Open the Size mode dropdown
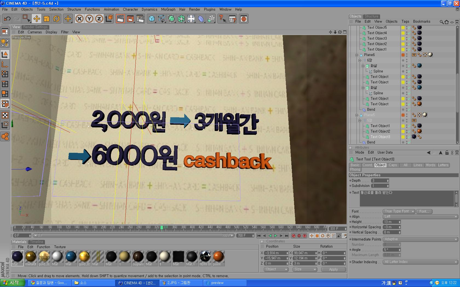Viewport: 460px width, 287px height. pyautogui.click(x=305, y=269)
